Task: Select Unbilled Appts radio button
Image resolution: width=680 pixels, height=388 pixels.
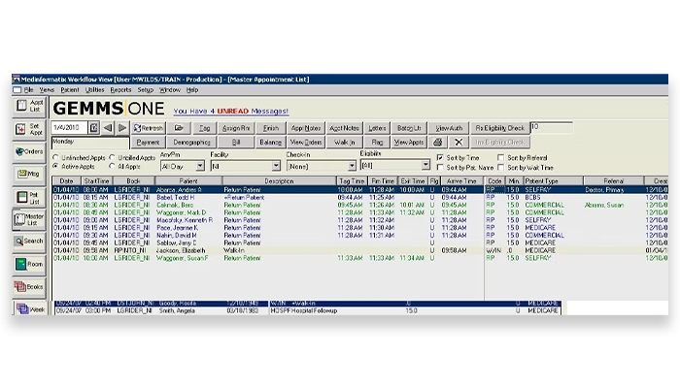Action: pos(113,157)
